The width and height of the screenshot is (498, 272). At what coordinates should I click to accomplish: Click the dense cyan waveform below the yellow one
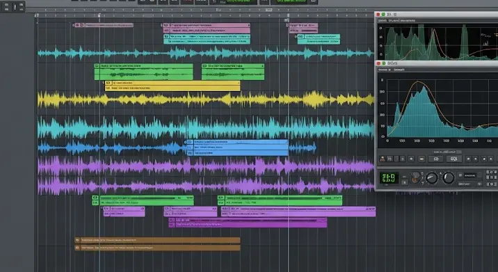[206, 128]
